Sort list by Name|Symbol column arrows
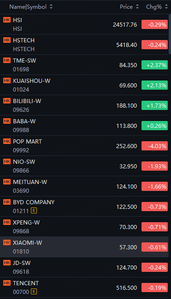171x299 pixels. (x=51, y=7)
